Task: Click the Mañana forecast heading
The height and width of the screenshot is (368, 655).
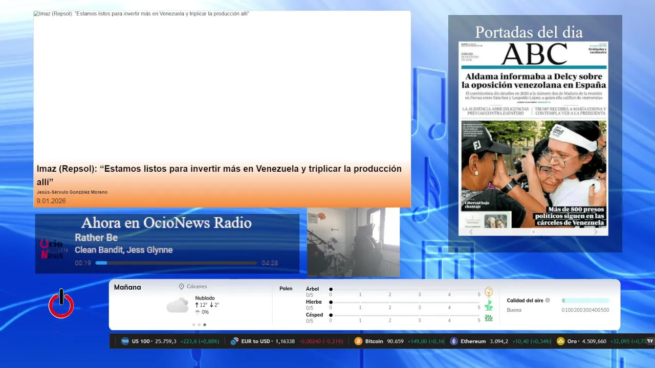Action: (x=127, y=287)
